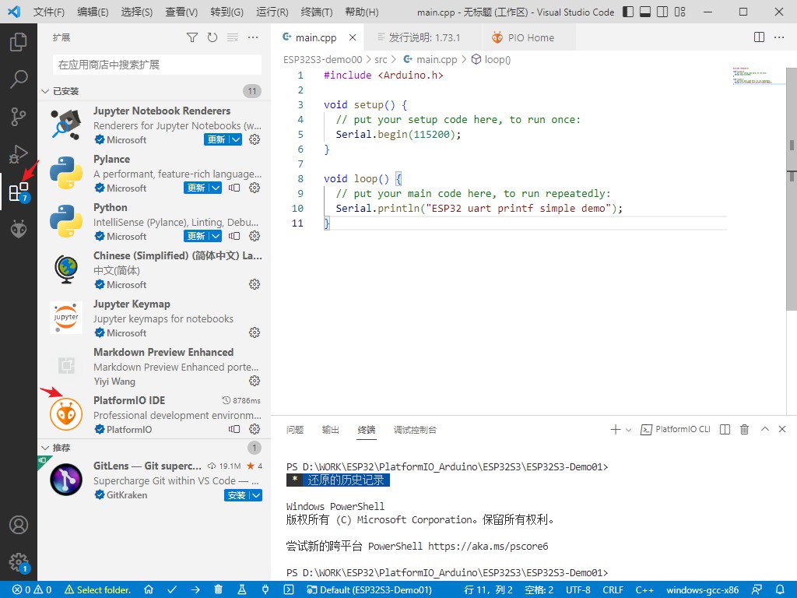Close the main.cpp editor tab

tap(353, 37)
